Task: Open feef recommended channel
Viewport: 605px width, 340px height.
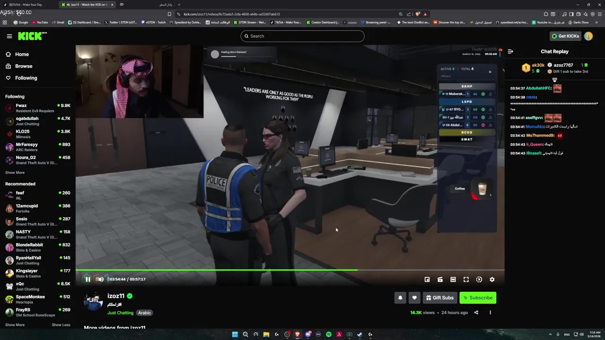Action: coord(38,195)
